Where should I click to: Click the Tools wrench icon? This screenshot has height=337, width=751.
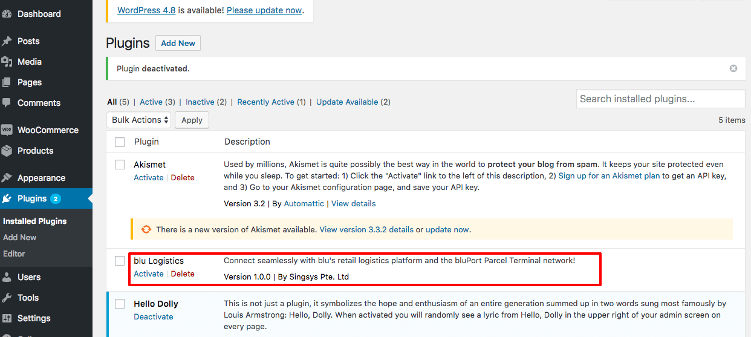[x=7, y=298]
